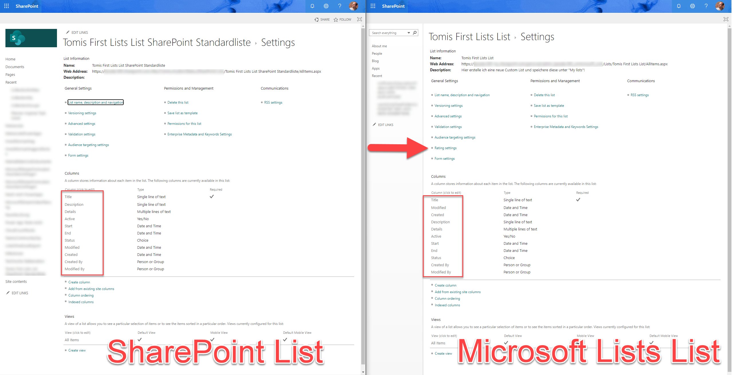
Task: Open List name, description and navigation, left window
Action: tap(96, 102)
